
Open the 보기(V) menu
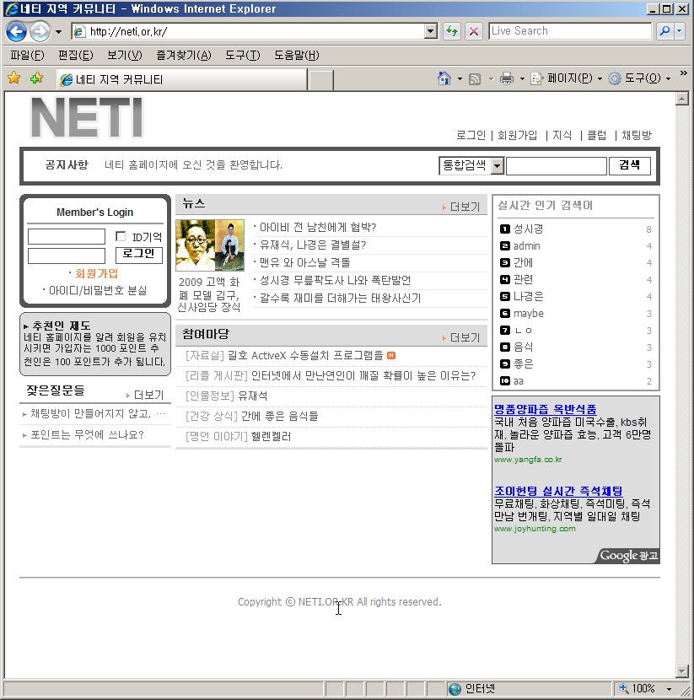[x=125, y=56]
